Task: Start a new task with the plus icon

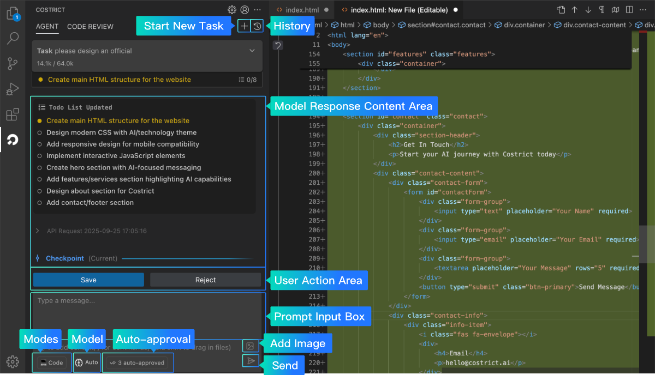Action: click(244, 26)
